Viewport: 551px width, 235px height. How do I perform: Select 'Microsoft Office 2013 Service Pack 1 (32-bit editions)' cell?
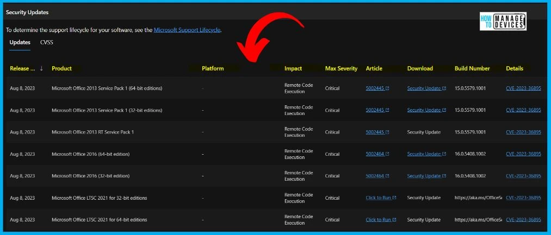107,110
